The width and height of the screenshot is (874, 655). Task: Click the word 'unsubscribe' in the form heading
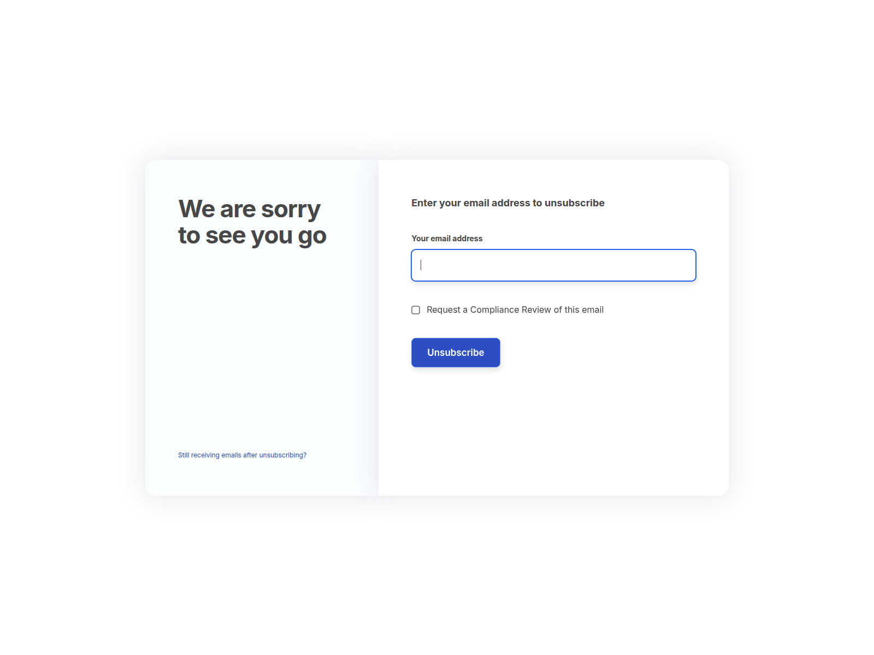(x=575, y=203)
